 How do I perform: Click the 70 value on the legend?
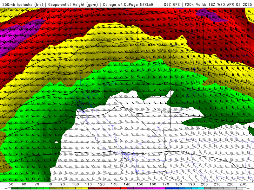[x=37, y=184]
